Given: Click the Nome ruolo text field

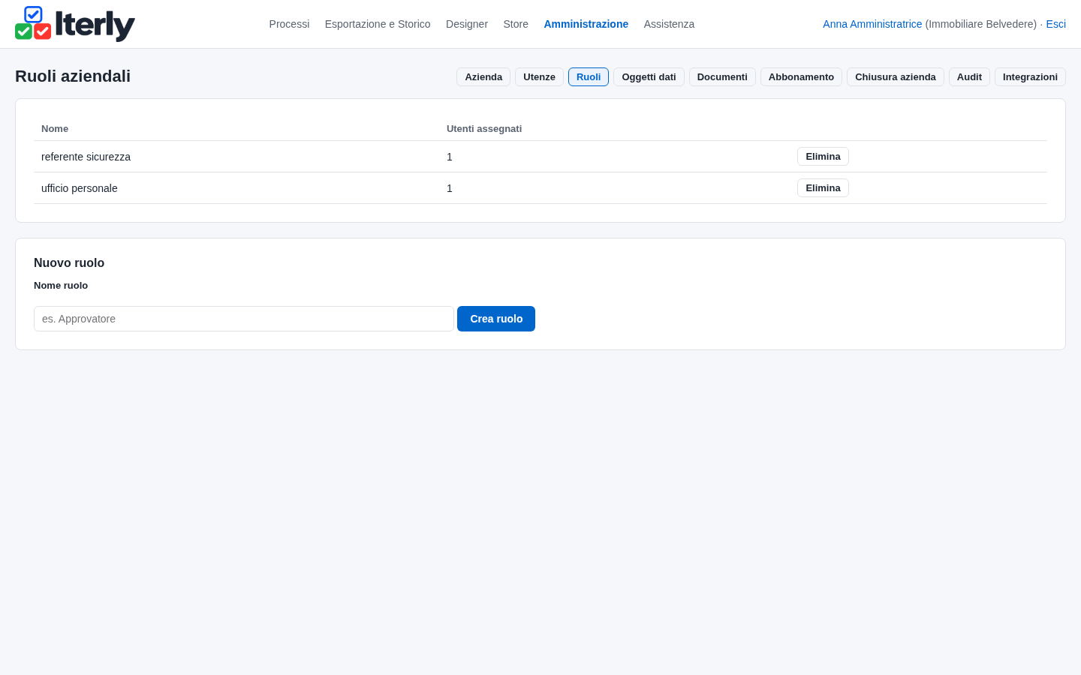Looking at the screenshot, I should (x=244, y=319).
